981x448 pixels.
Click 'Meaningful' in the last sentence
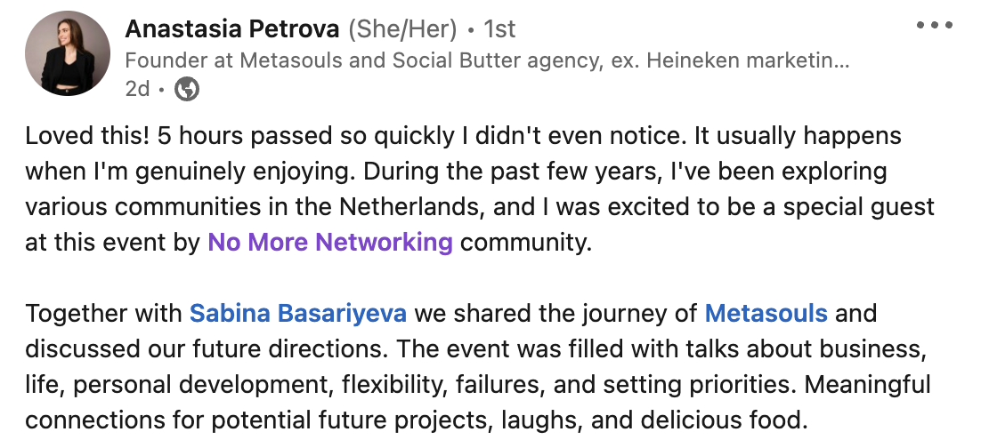pyautogui.click(x=868, y=384)
